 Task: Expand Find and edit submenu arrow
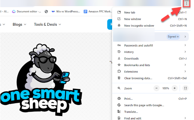click(x=185, y=118)
